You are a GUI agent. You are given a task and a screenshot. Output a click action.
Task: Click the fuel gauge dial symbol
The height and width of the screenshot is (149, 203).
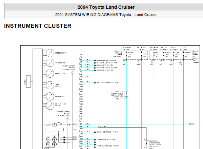coord(50,74)
